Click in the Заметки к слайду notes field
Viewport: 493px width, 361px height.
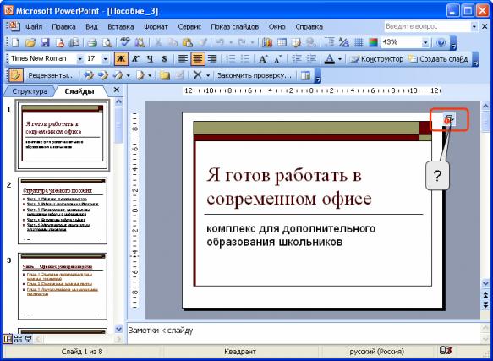[x=304, y=333]
